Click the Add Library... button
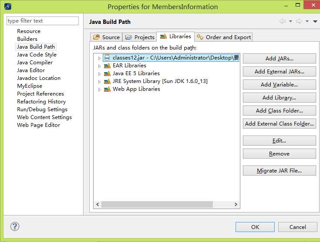 (x=280, y=98)
